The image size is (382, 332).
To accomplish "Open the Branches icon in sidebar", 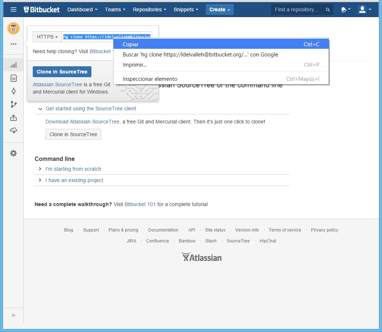I will coord(13,104).
